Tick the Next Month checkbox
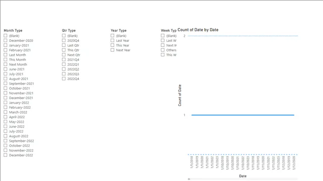This screenshot has width=323, height=181. 6,64
